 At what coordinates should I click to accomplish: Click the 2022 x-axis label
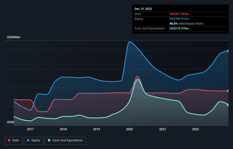(x=196, y=129)
